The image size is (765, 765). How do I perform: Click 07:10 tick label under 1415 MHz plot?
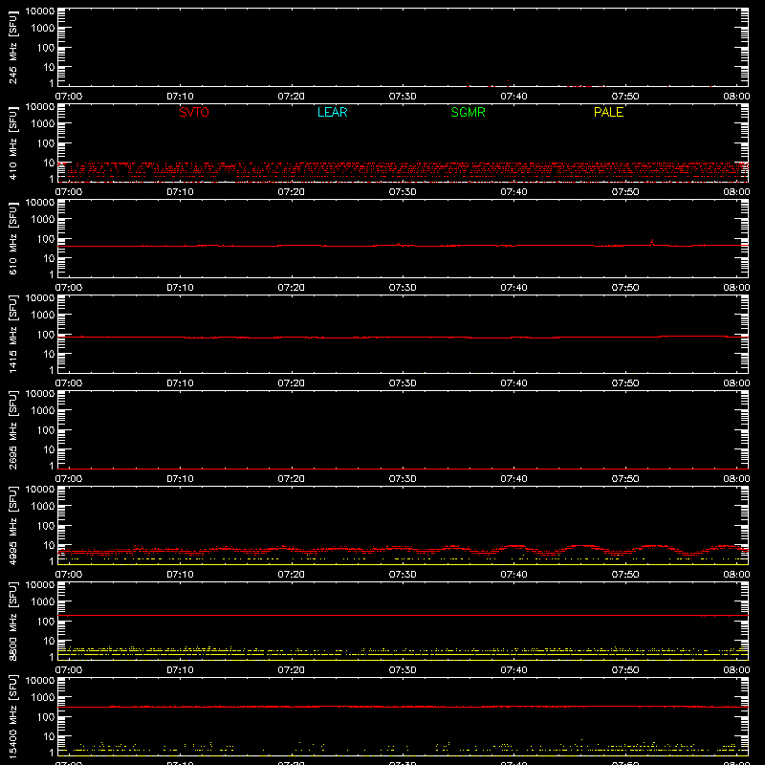(x=180, y=383)
